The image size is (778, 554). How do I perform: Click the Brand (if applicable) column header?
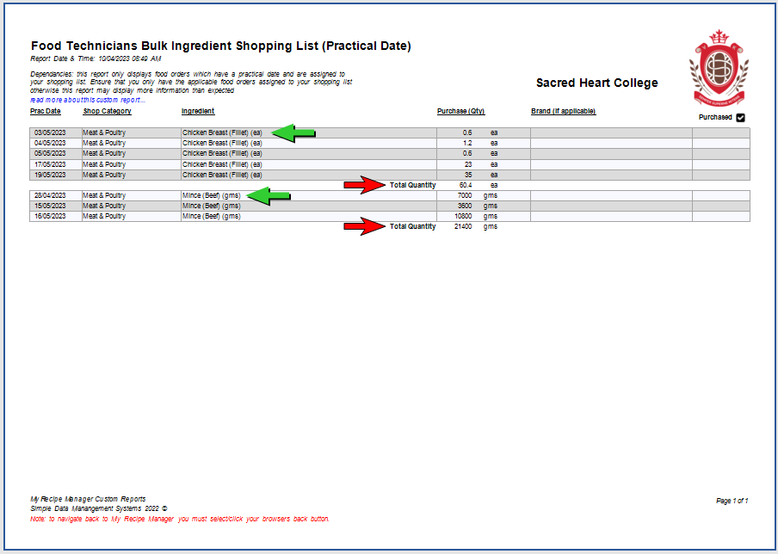click(x=563, y=112)
